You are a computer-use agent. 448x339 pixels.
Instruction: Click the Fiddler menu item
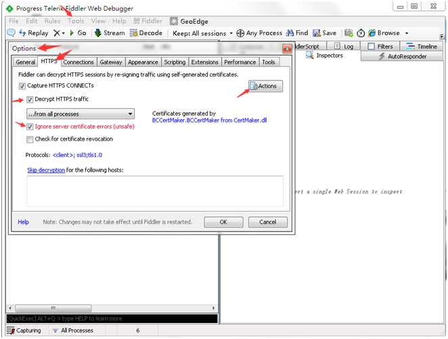click(148, 21)
